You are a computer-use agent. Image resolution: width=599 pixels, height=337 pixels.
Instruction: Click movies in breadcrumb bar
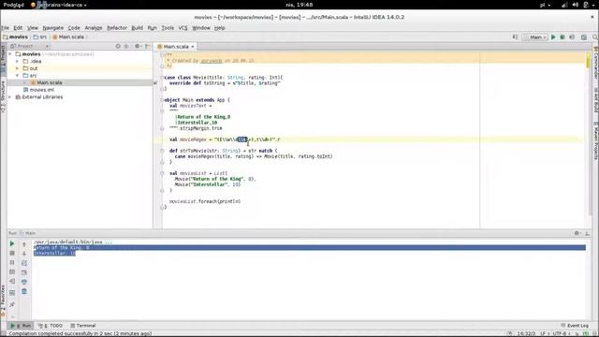(x=16, y=37)
